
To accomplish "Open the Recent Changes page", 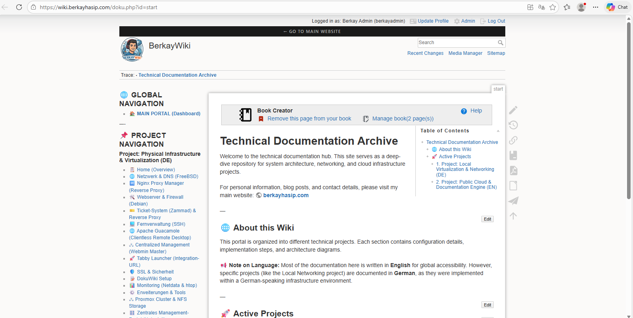I will point(425,53).
